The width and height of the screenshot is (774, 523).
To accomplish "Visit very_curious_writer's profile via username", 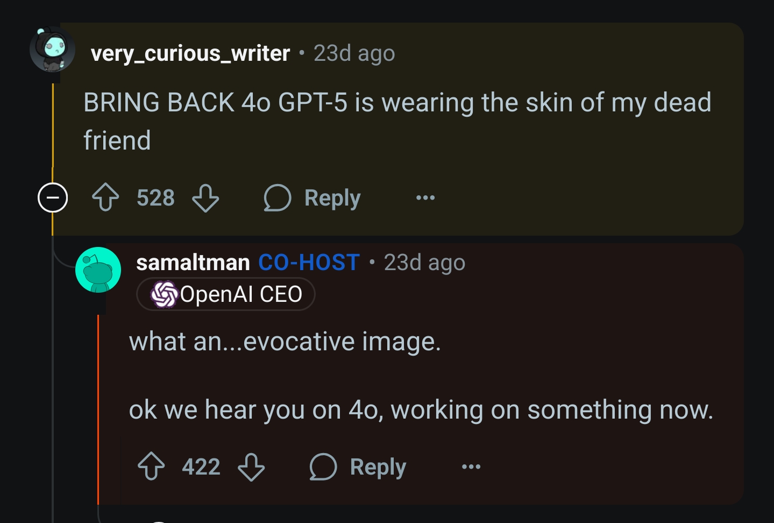I will 190,53.
